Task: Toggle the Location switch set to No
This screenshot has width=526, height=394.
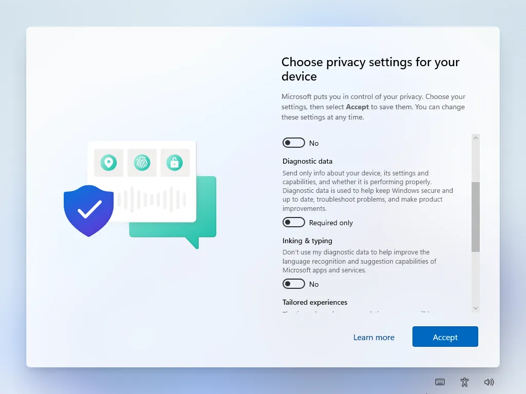Action: point(293,143)
